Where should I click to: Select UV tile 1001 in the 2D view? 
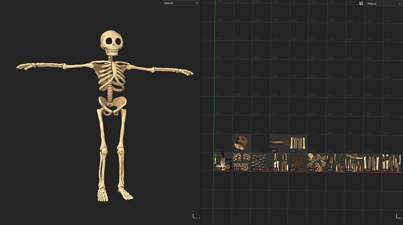[223, 162]
